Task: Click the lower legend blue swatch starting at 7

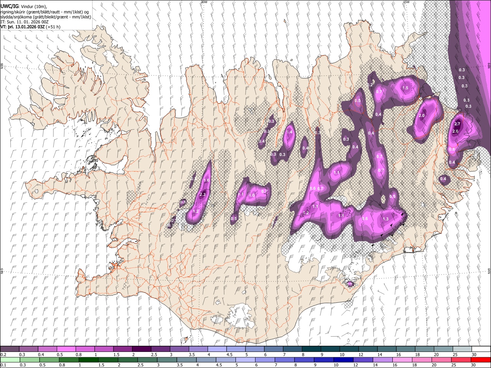Action: tap(284, 360)
